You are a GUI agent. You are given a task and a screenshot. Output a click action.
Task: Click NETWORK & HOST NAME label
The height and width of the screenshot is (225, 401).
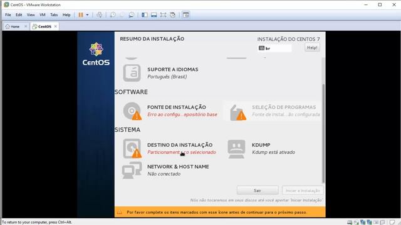[x=178, y=167]
